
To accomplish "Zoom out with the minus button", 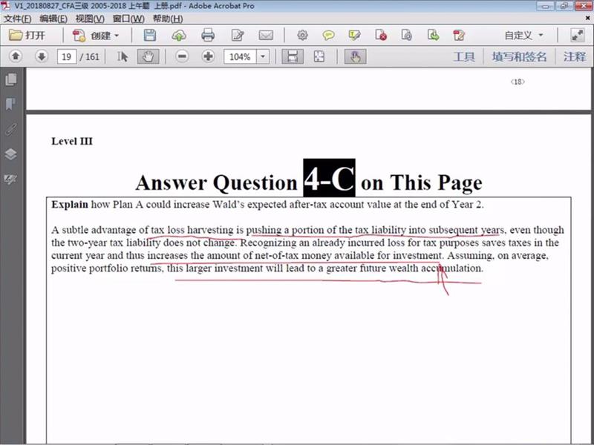I will pos(182,57).
